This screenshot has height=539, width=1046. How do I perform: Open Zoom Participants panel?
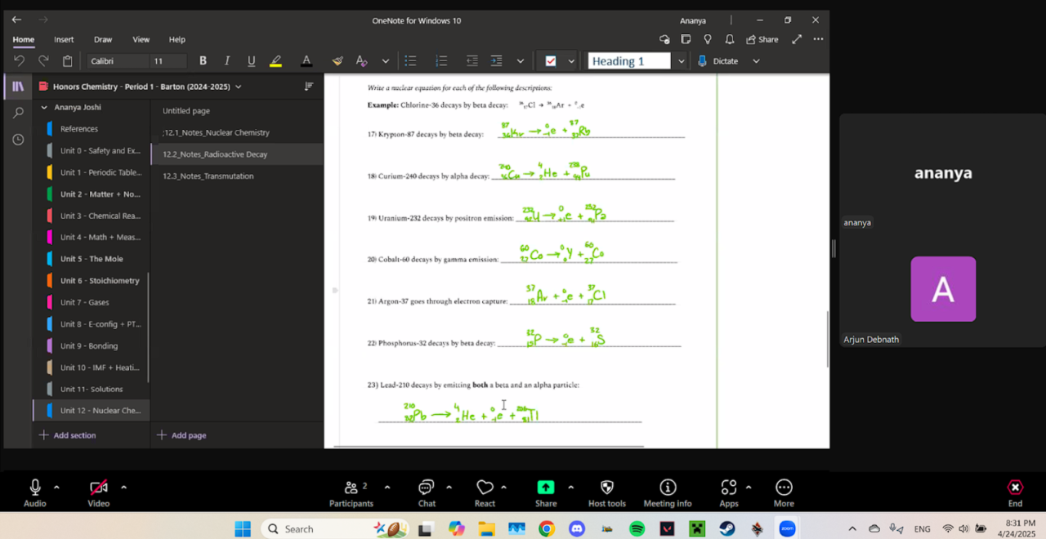click(x=351, y=493)
